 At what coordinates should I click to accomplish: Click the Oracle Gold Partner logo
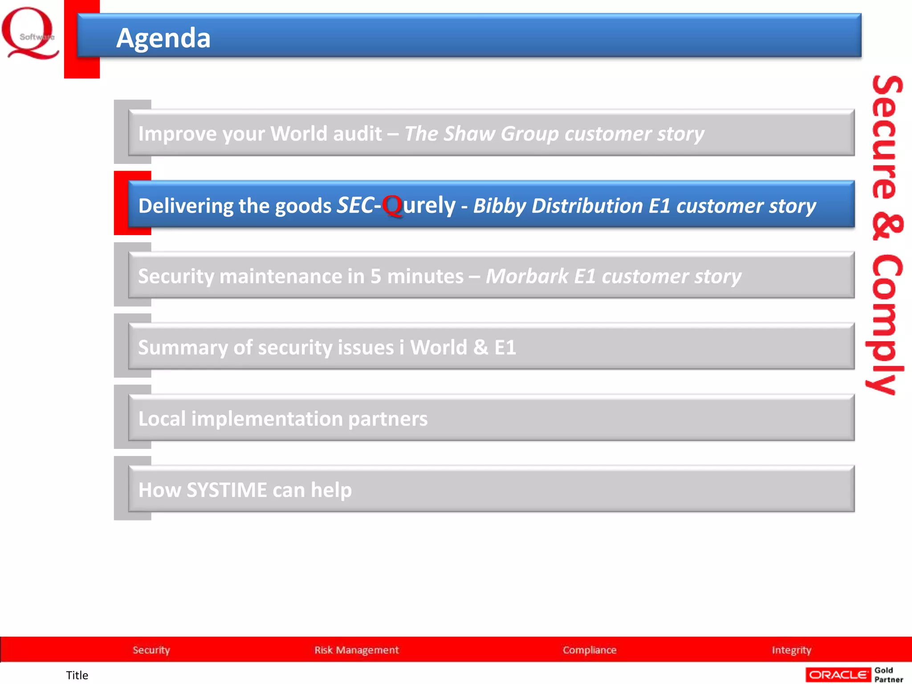(855, 675)
